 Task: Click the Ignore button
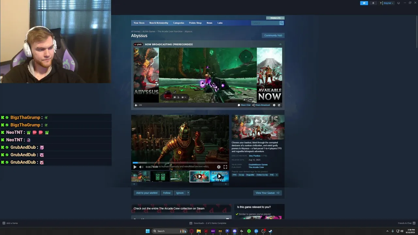[x=180, y=193]
